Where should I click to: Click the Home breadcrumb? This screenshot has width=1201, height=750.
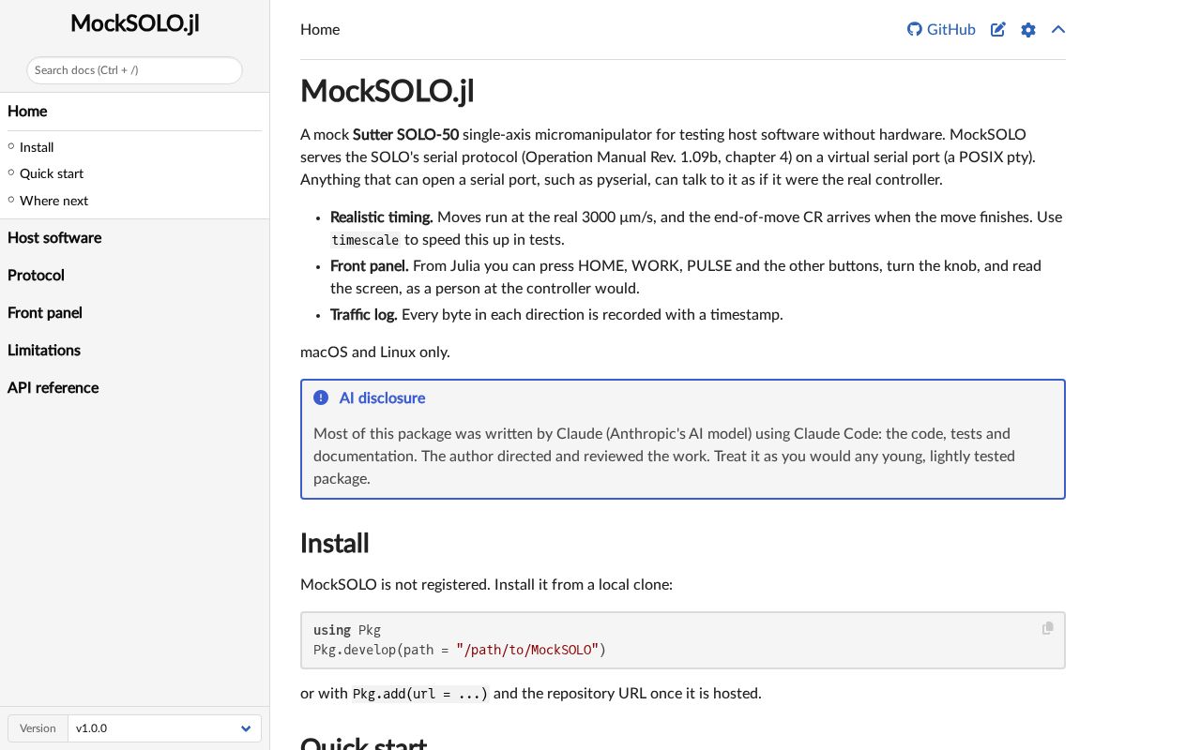[x=320, y=29]
